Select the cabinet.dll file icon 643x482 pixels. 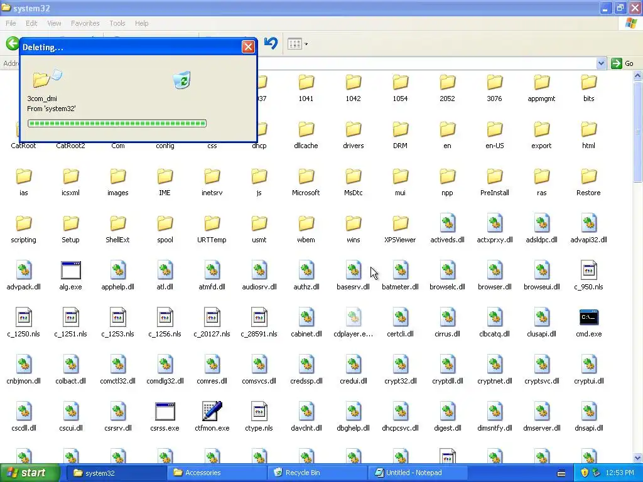[x=306, y=317]
